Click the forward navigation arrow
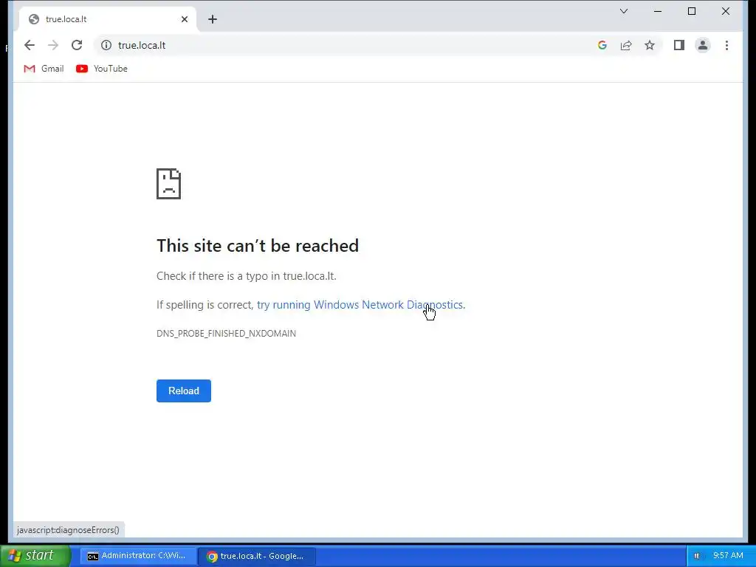Image resolution: width=756 pixels, height=567 pixels. coord(53,45)
